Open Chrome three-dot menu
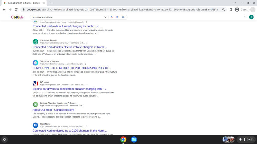 point(253,10)
